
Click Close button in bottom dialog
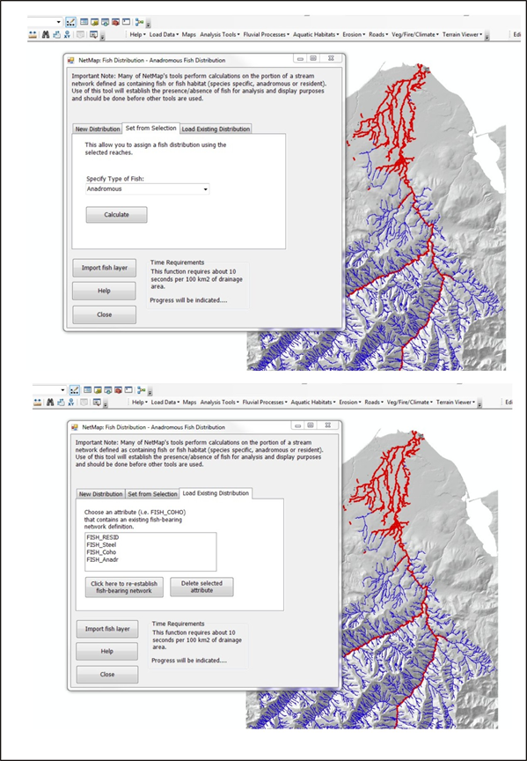tap(107, 675)
